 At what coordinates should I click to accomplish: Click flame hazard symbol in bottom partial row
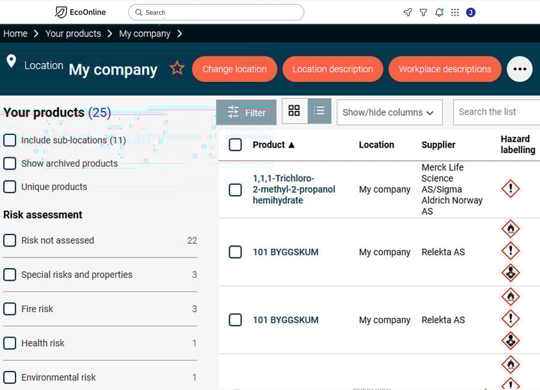(511, 364)
